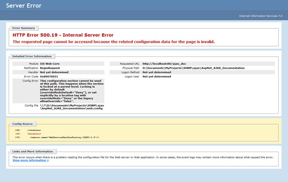Click the Logon User value 'Not yet determined'
This screenshot has width=288, height=182.
click(x=157, y=77)
